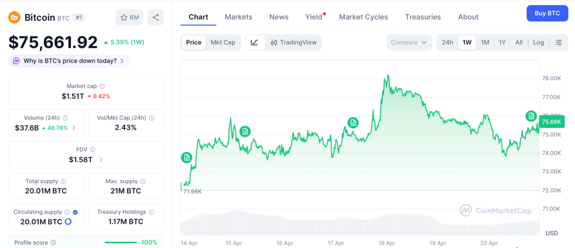The height and width of the screenshot is (248, 575).
Task: Click the Profile score progress bar
Action: point(120,242)
